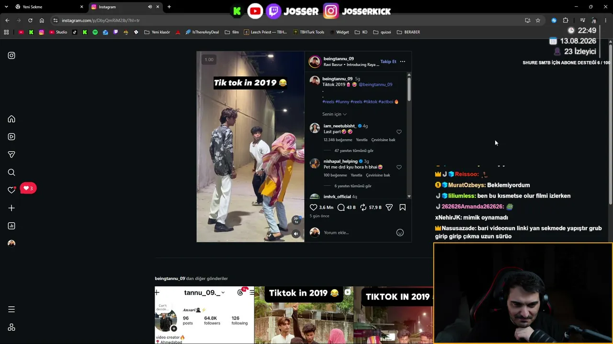Open nishapal_helping's profile link
Viewport: 613px width, 344px height.
click(x=341, y=161)
